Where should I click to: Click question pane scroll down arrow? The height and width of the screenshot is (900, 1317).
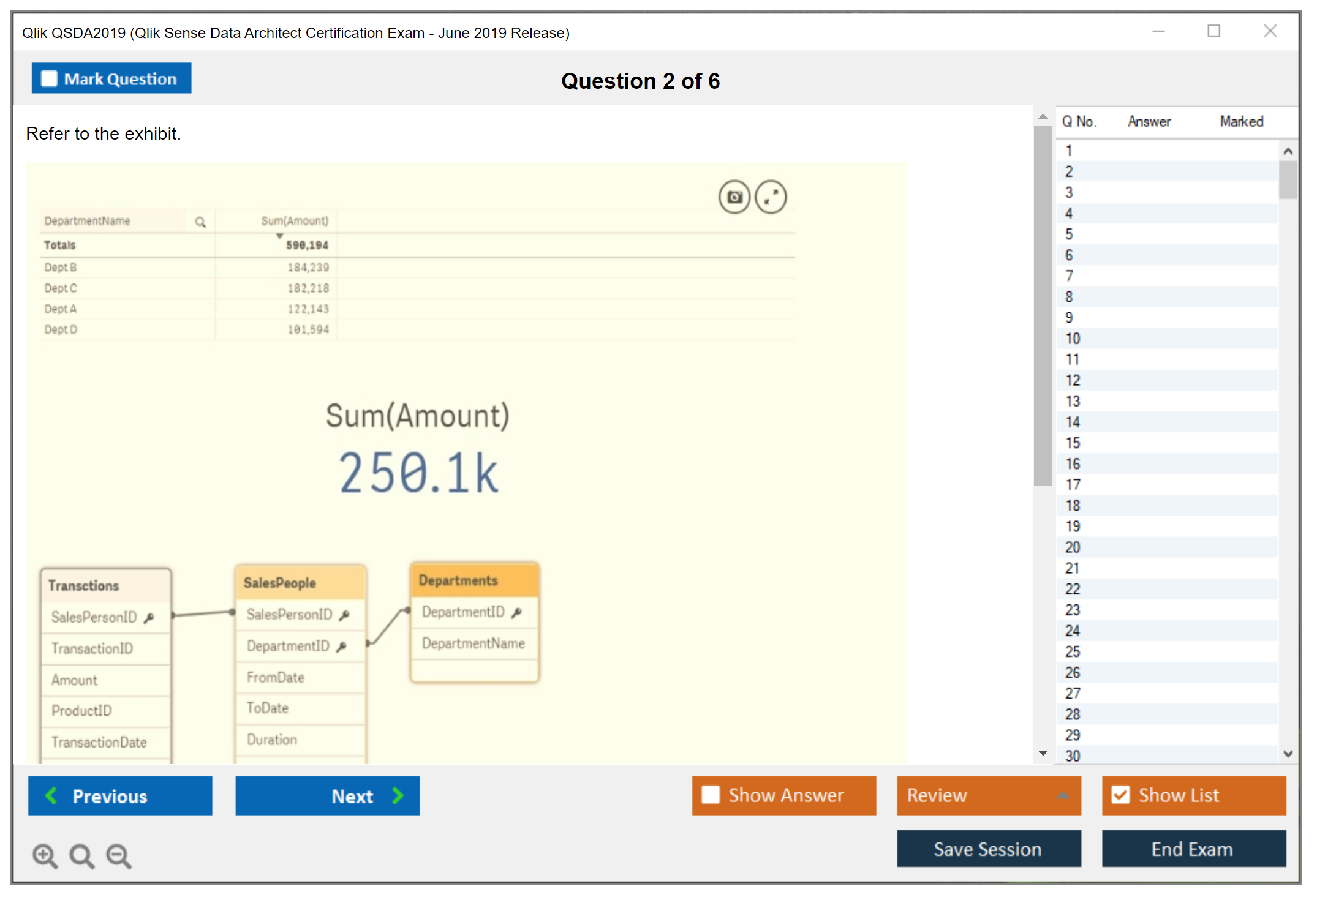point(1043,753)
